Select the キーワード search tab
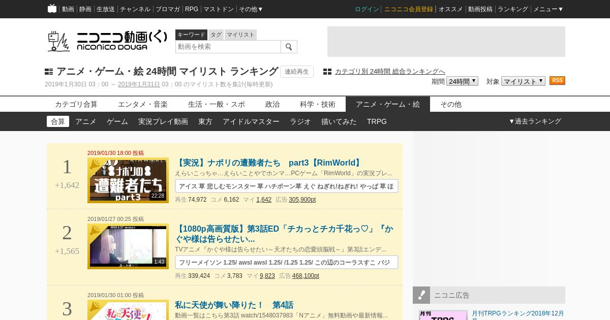This screenshot has height=320, width=610. pos(191,35)
